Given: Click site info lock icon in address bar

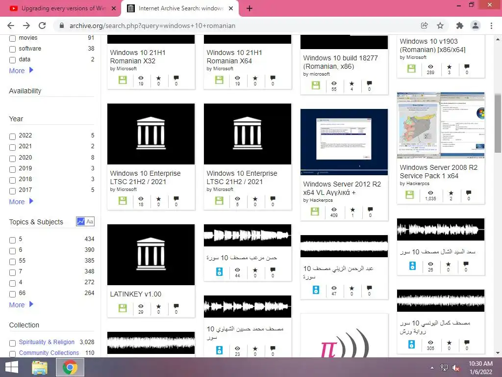Looking at the screenshot, I should click(x=62, y=26).
